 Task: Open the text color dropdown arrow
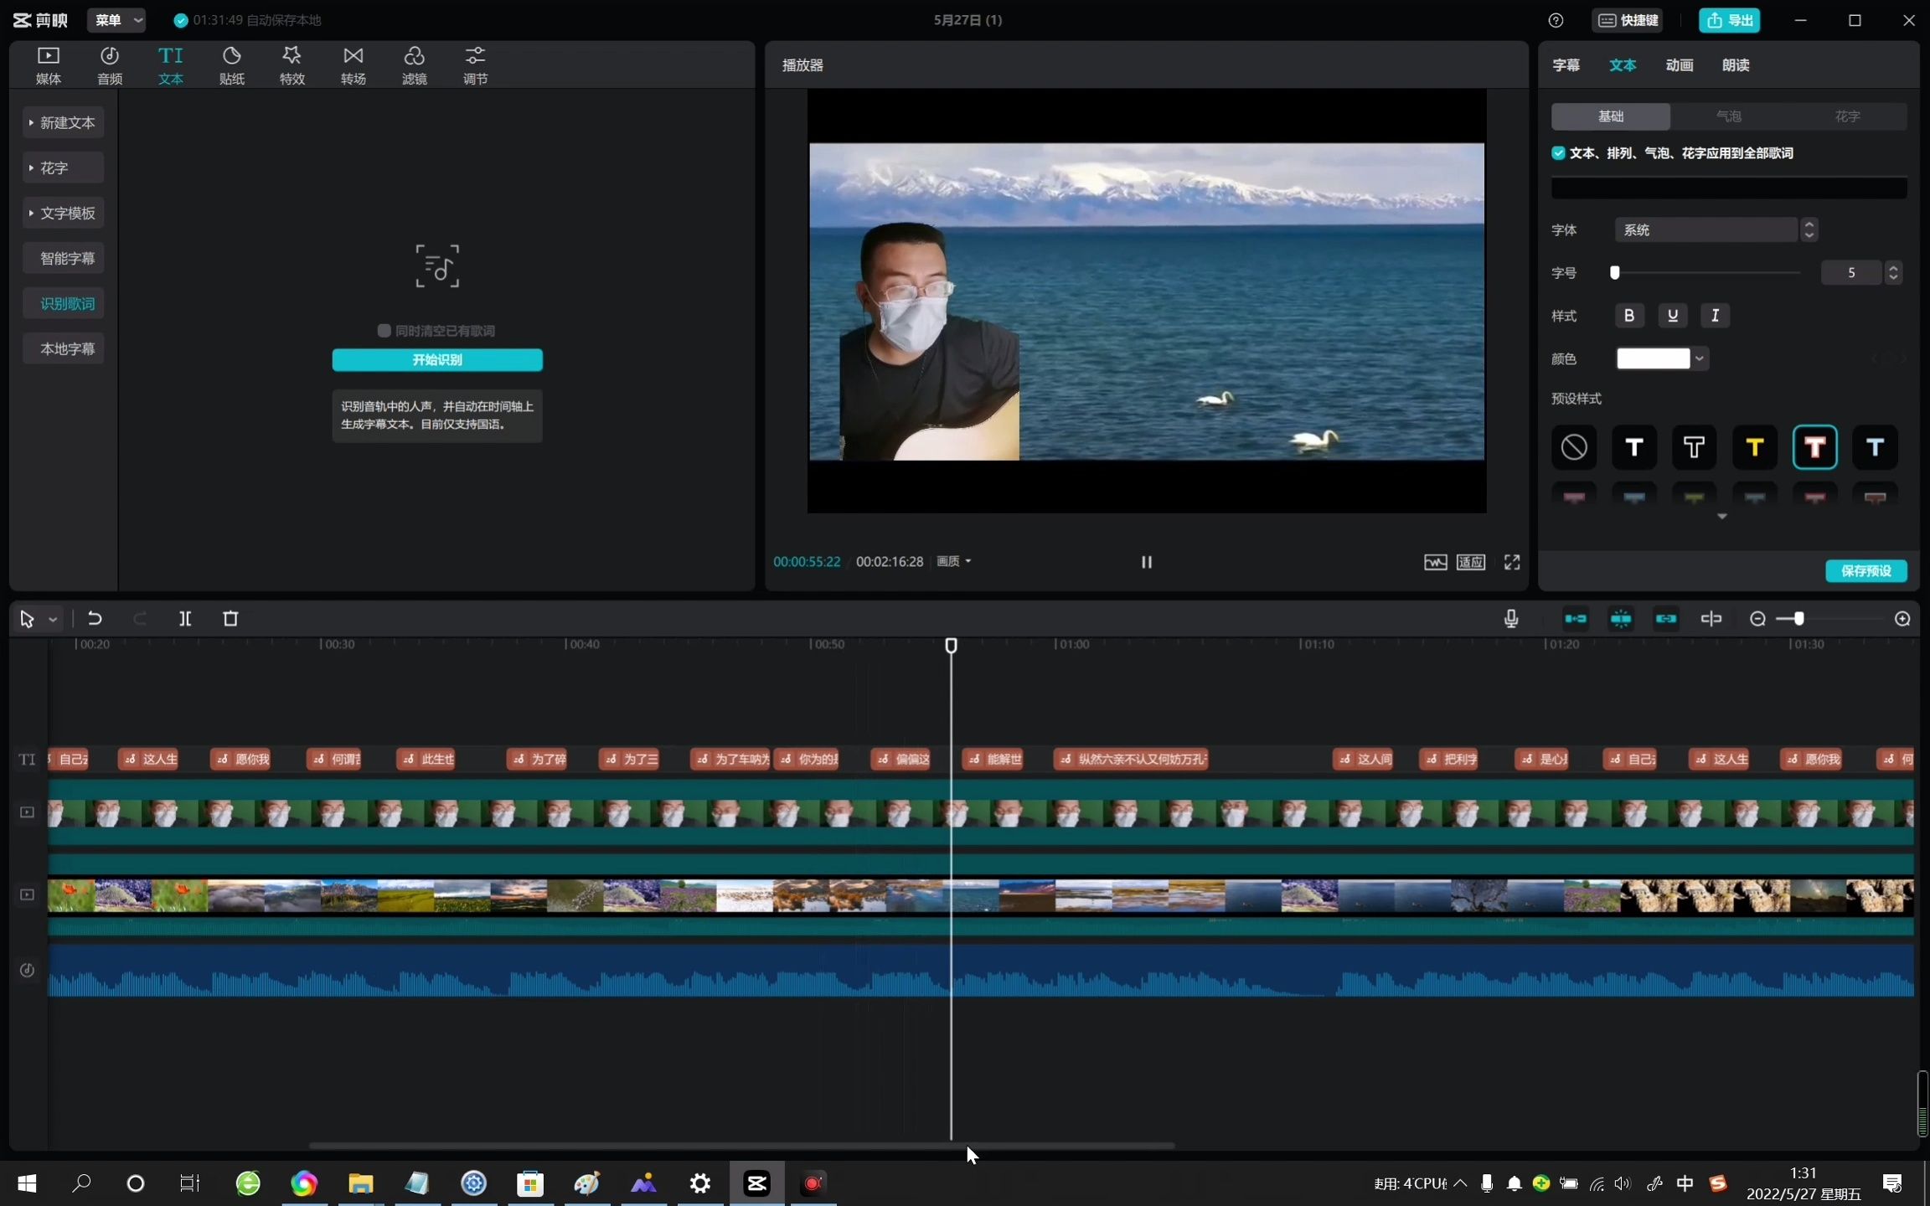pos(1699,359)
